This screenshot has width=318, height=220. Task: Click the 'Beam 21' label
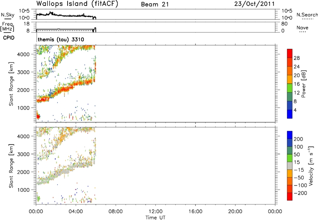tap(155, 4)
